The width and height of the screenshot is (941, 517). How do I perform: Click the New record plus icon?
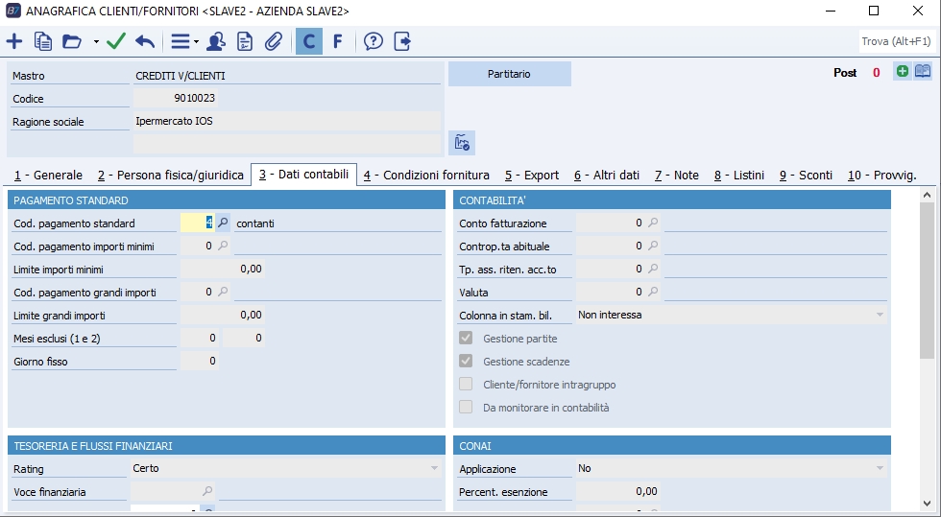14,41
